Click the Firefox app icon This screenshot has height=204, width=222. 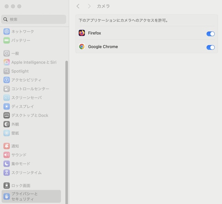click(82, 33)
